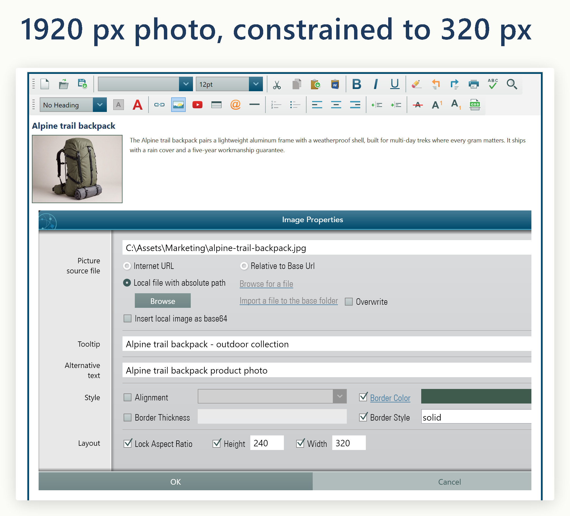Viewport: 570px width, 516px height.
Task: Click the picture source file path field
Action: point(327,248)
